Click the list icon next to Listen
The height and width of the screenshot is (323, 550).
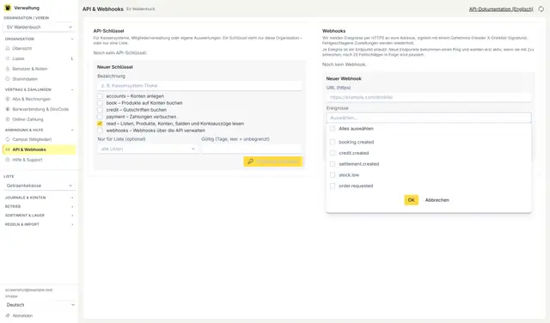point(8,58)
